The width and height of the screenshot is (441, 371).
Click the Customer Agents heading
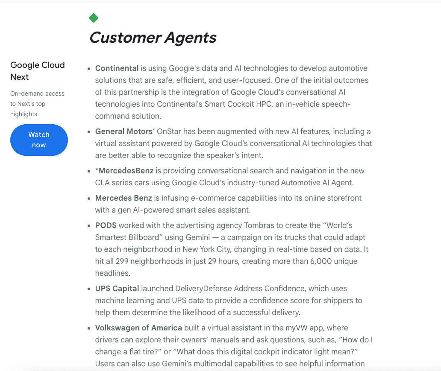pos(153,38)
